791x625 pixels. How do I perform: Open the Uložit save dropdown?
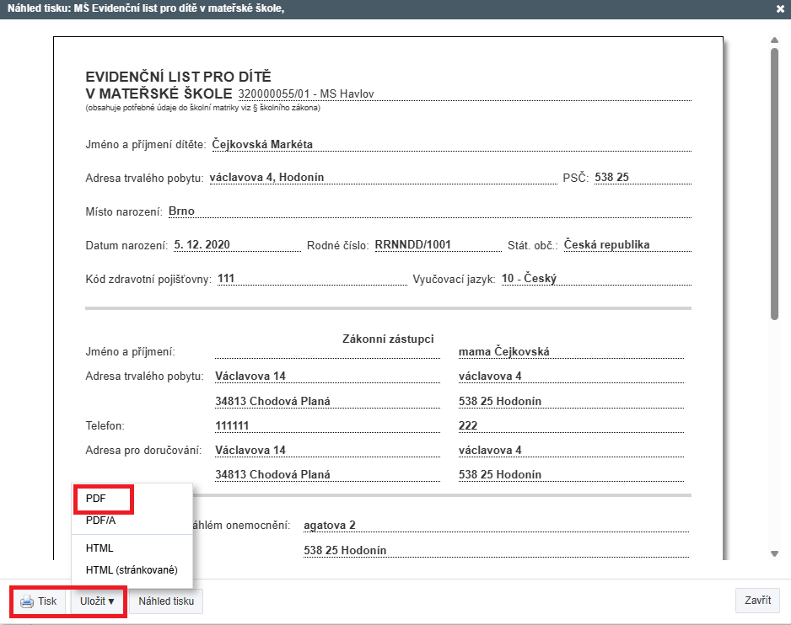pyautogui.click(x=97, y=601)
